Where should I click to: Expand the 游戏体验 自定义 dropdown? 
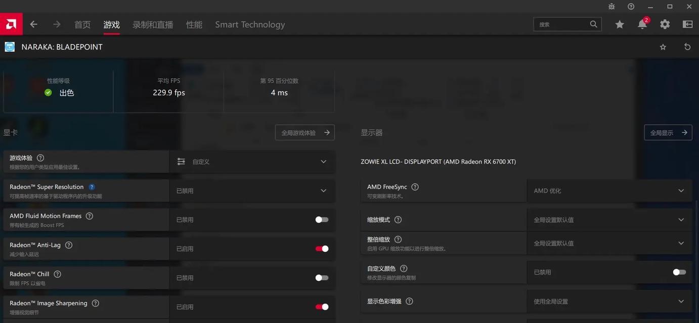point(252,161)
